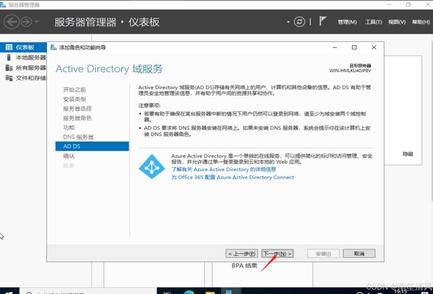Click the forward navigation arrow in Server Manager
This screenshot has width=433, height=294.
click(26, 22)
